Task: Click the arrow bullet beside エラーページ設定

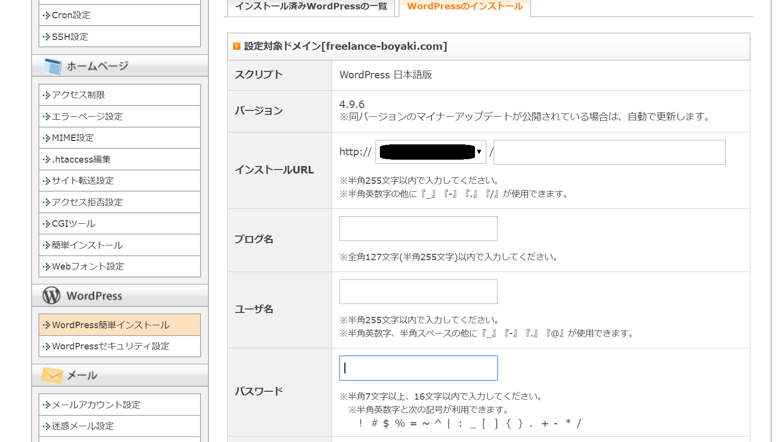Action: [46, 117]
